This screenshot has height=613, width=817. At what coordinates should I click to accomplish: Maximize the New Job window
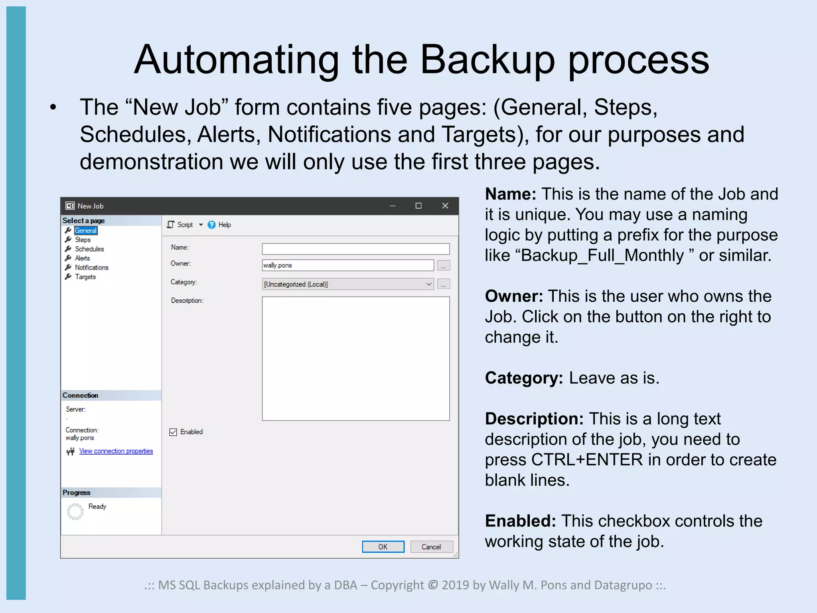pos(418,206)
